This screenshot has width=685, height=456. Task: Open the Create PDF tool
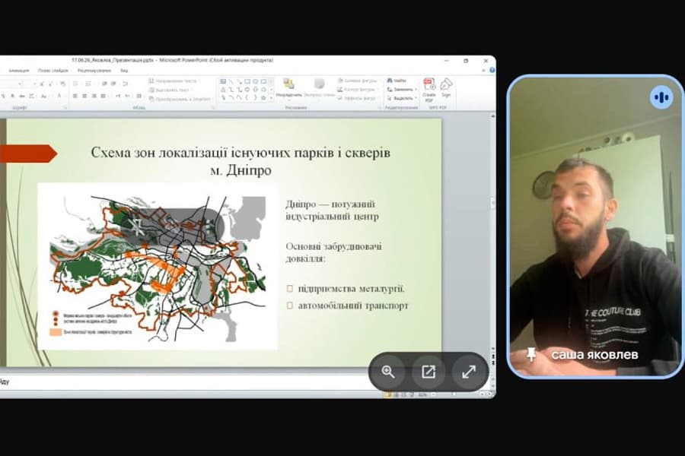[429, 89]
